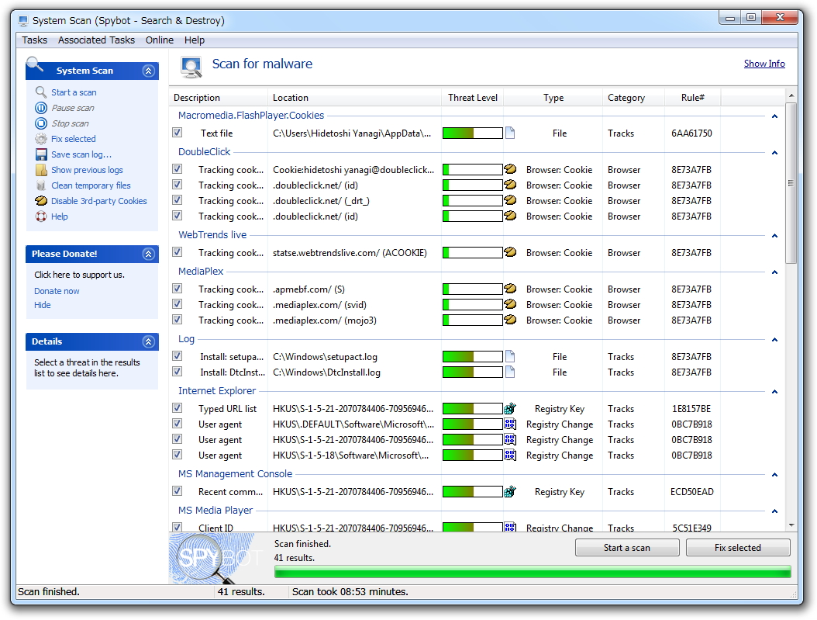This screenshot has width=817, height=620.
Task: Click file icon for C:\Windows\setupact.log row
Action: click(510, 357)
